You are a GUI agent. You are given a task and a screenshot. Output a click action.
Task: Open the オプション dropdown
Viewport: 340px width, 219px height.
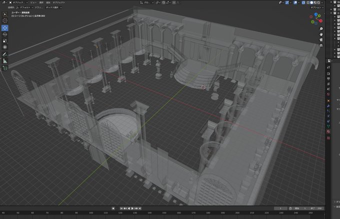tap(317, 7)
